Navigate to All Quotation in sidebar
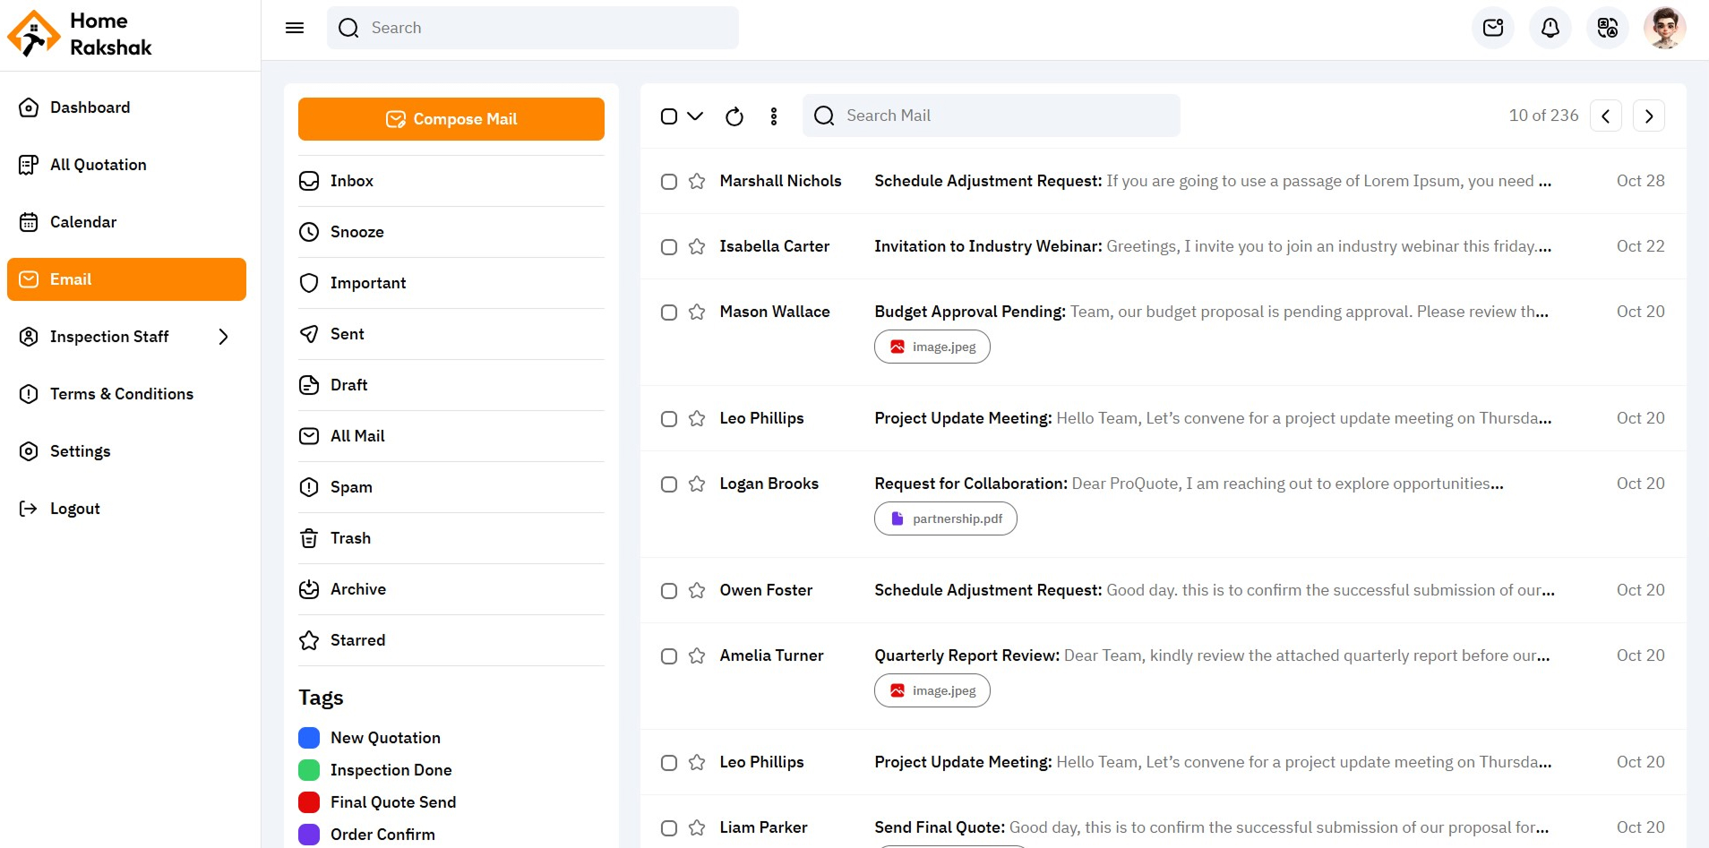 click(98, 165)
